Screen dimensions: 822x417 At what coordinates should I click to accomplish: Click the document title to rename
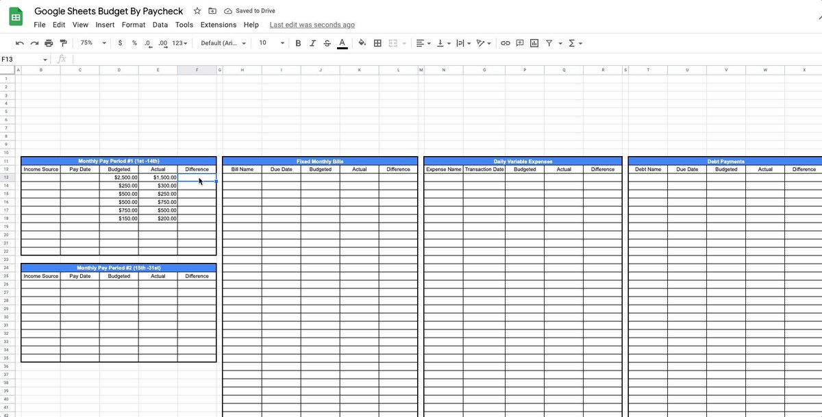click(109, 11)
